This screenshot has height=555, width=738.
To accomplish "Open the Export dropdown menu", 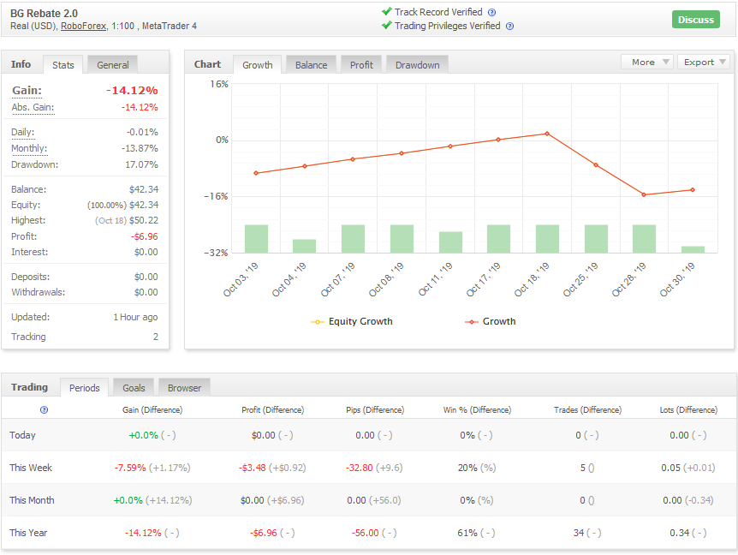I will tap(704, 63).
